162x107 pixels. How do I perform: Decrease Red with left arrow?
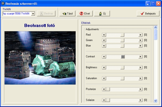coord(104,35)
